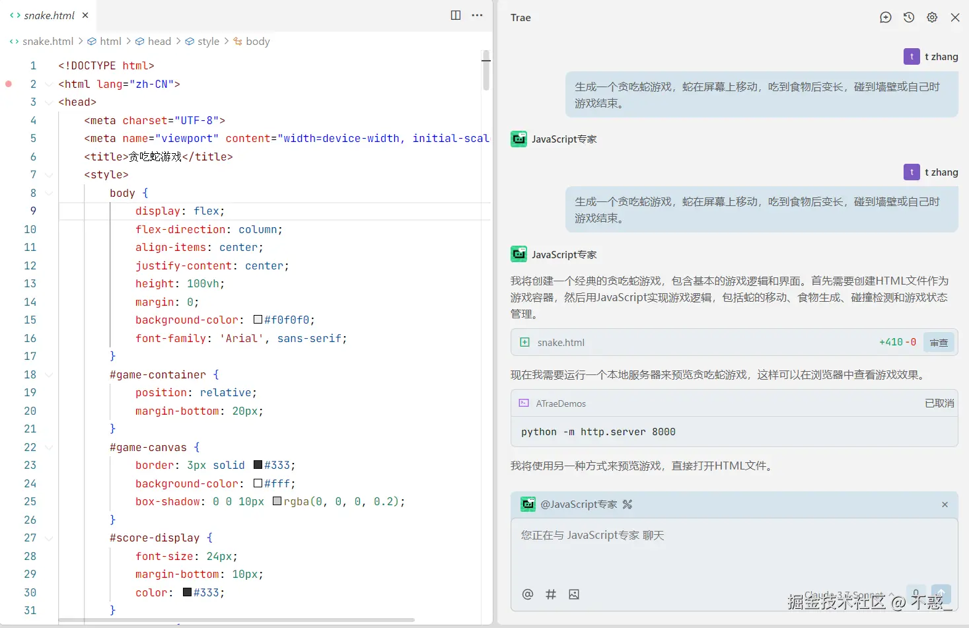
Task: Open chat history in Trae panel
Action: click(909, 18)
